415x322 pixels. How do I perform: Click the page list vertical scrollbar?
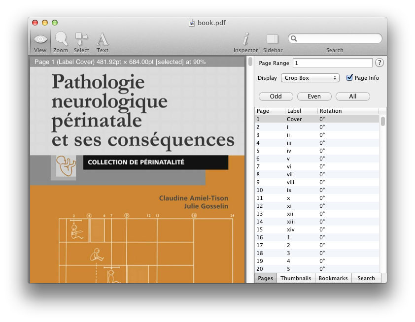(382, 122)
